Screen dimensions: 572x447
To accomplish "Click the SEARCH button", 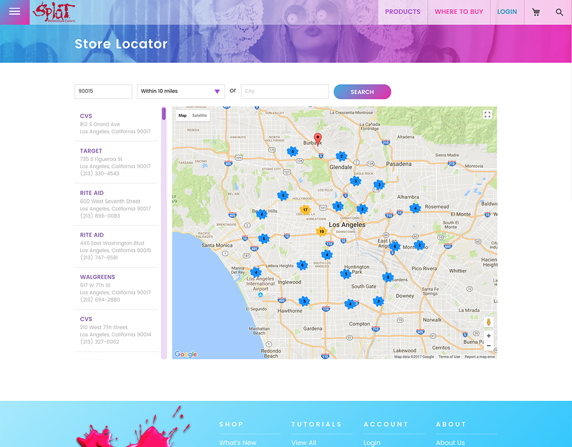I will pos(362,92).
